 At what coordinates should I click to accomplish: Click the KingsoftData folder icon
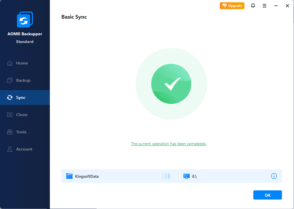click(x=69, y=176)
